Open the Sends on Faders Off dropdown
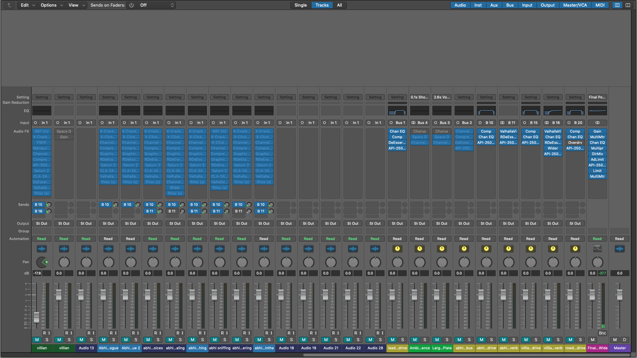Image resolution: width=637 pixels, height=358 pixels. [156, 5]
